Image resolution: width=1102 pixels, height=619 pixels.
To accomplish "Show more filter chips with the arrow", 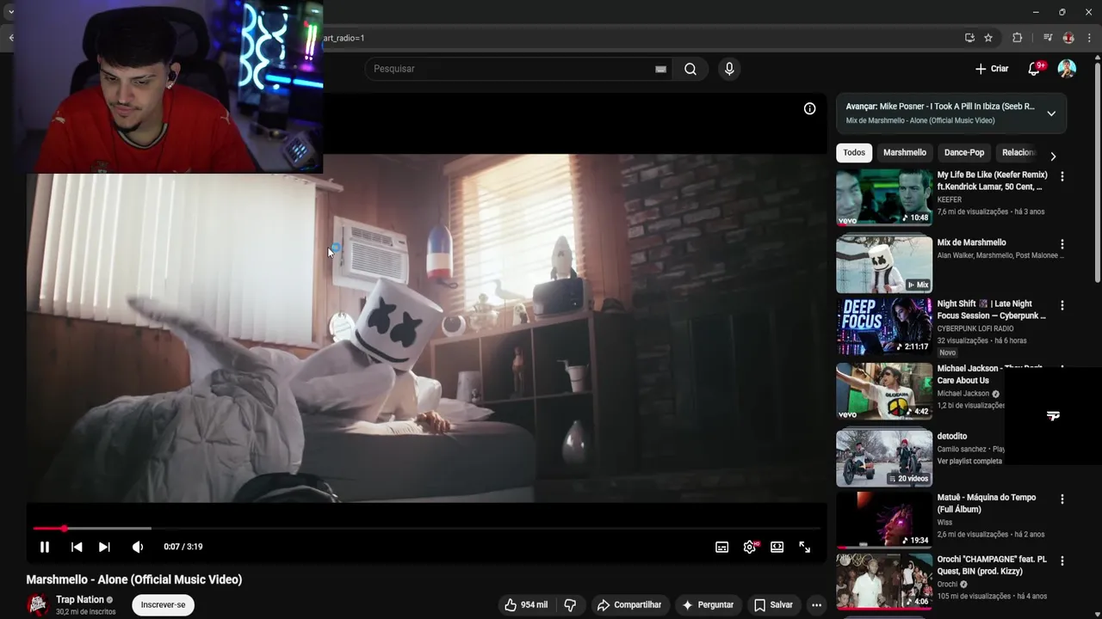I will click(1053, 156).
